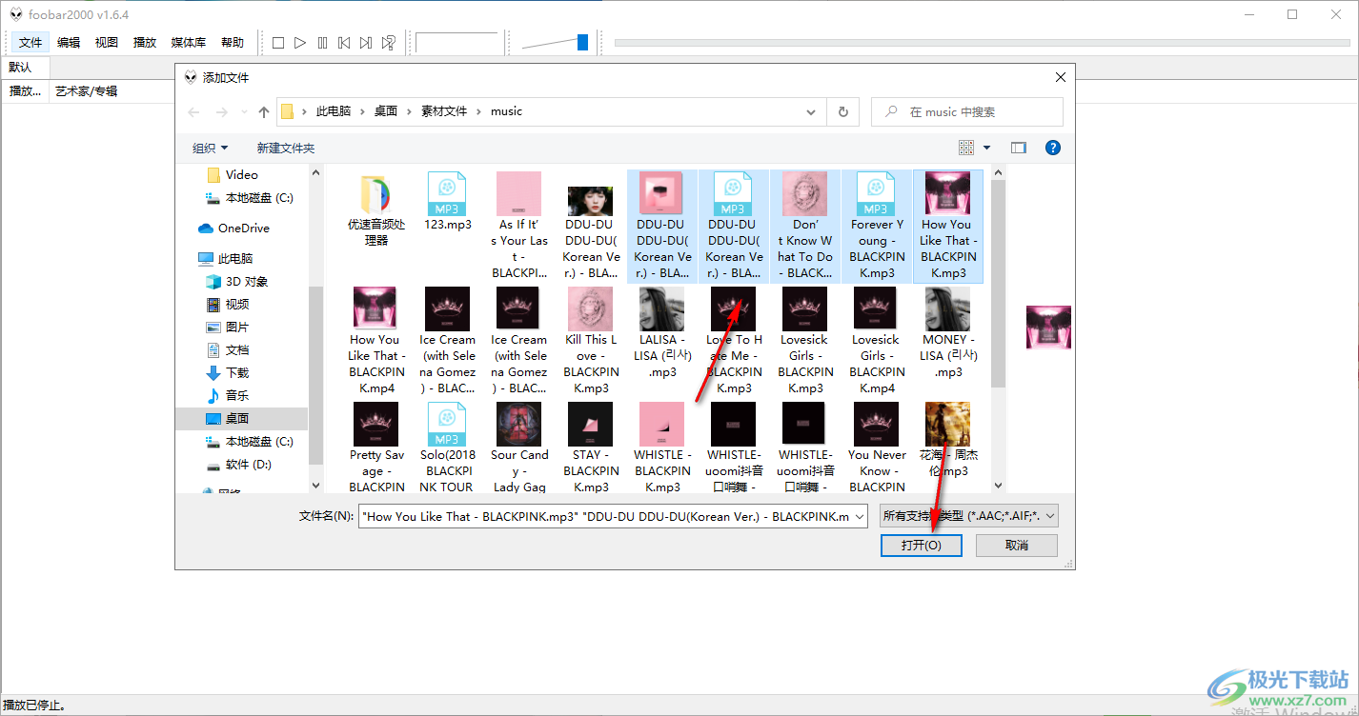The image size is (1359, 716).
Task: Click the Play button in foobar2000 toolbar
Action: click(x=300, y=43)
